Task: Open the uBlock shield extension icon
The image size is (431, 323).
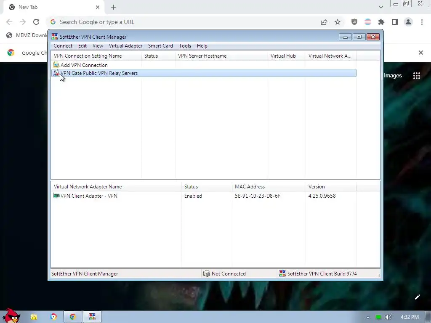Action: click(354, 22)
